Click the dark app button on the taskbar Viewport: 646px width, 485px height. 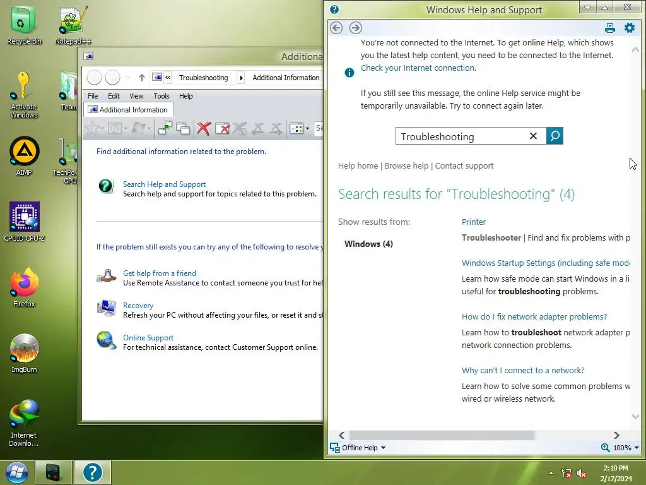pyautogui.click(x=53, y=472)
